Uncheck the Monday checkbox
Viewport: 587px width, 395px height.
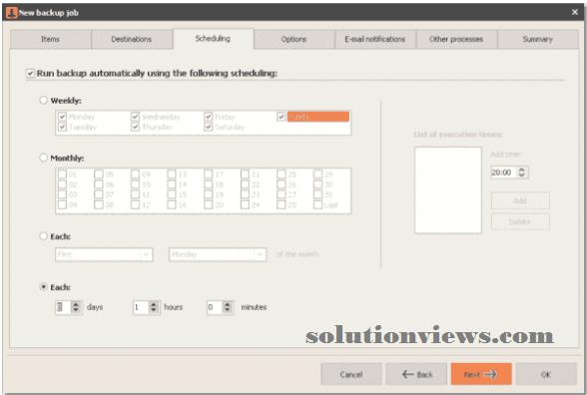pyautogui.click(x=62, y=117)
